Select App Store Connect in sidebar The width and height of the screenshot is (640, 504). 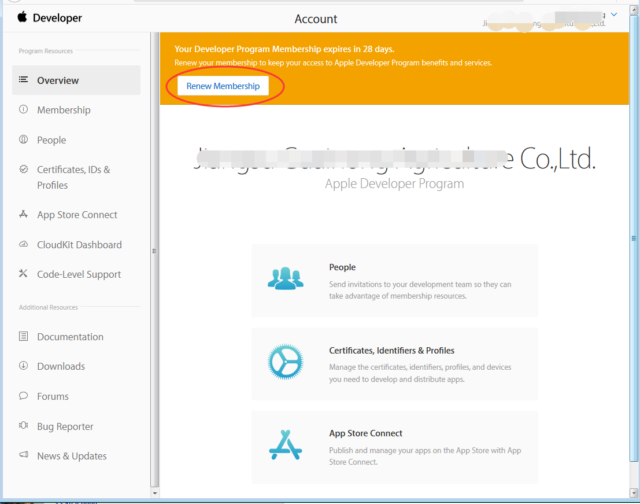pos(76,215)
